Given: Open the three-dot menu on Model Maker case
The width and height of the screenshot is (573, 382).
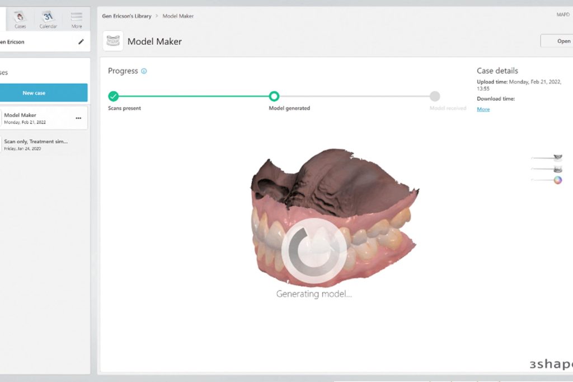Looking at the screenshot, I should [x=78, y=118].
